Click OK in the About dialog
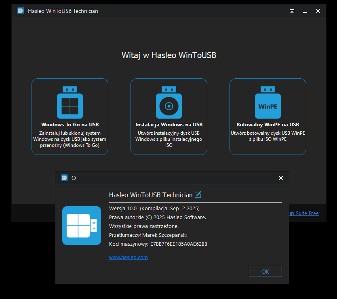The height and width of the screenshot is (299, 337). point(265,271)
